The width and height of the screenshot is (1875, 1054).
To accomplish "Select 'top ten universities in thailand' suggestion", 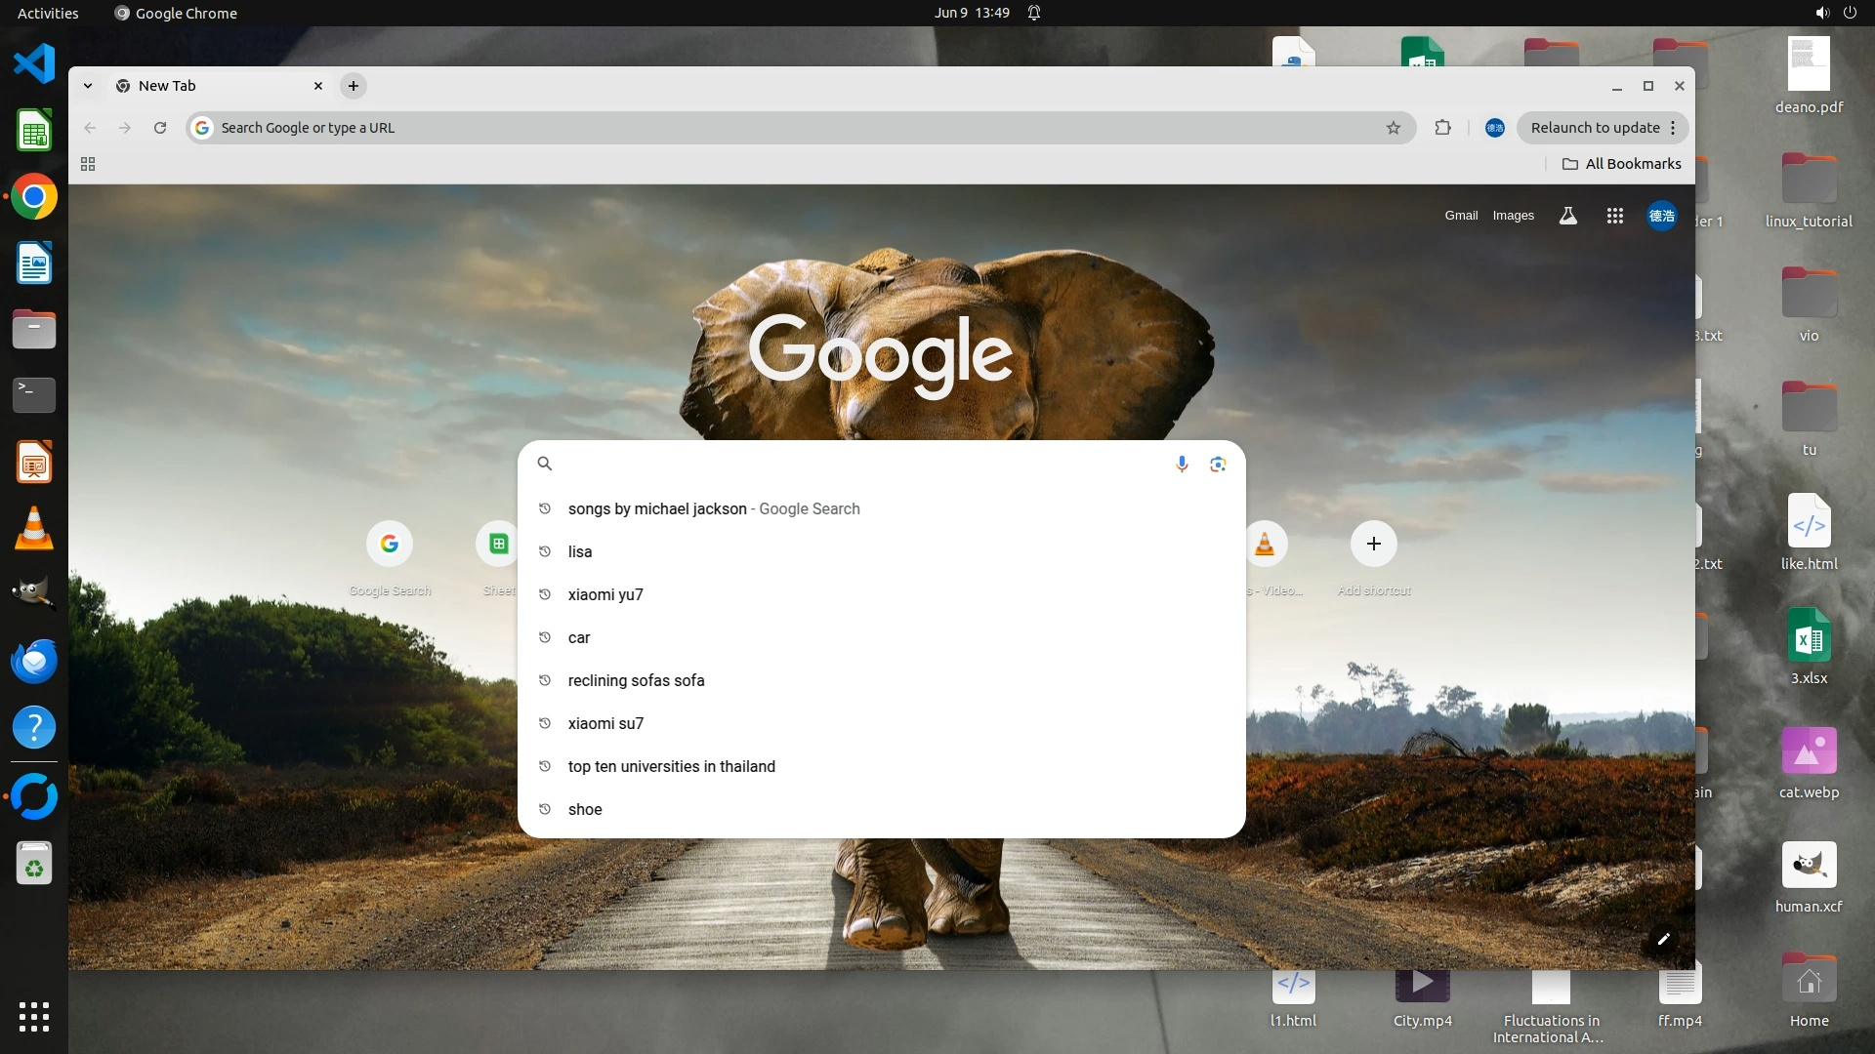I will (672, 766).
